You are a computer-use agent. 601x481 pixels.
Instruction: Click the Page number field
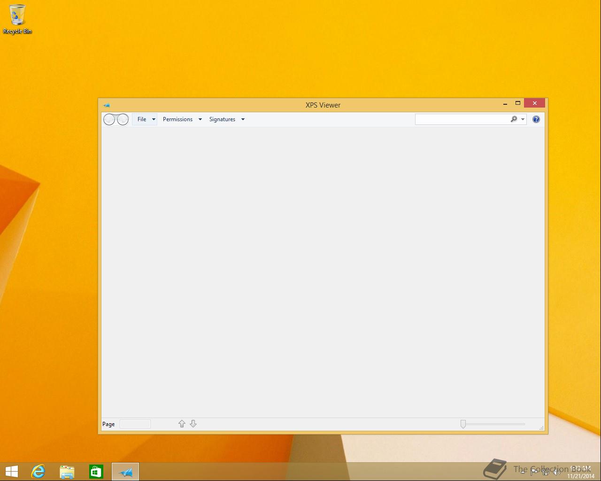click(135, 424)
